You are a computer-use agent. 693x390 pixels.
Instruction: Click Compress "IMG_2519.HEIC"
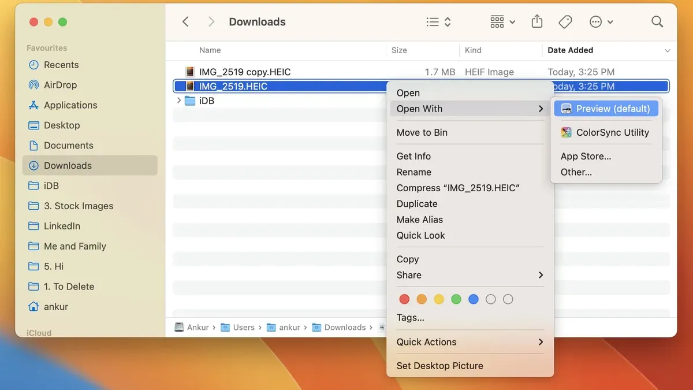[x=470, y=188]
